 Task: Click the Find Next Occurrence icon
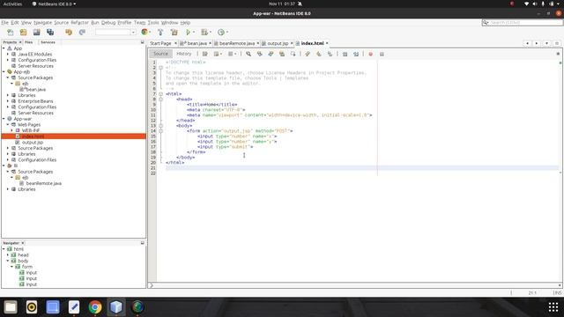coord(271,54)
